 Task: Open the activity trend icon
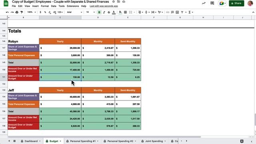pos(204,3)
